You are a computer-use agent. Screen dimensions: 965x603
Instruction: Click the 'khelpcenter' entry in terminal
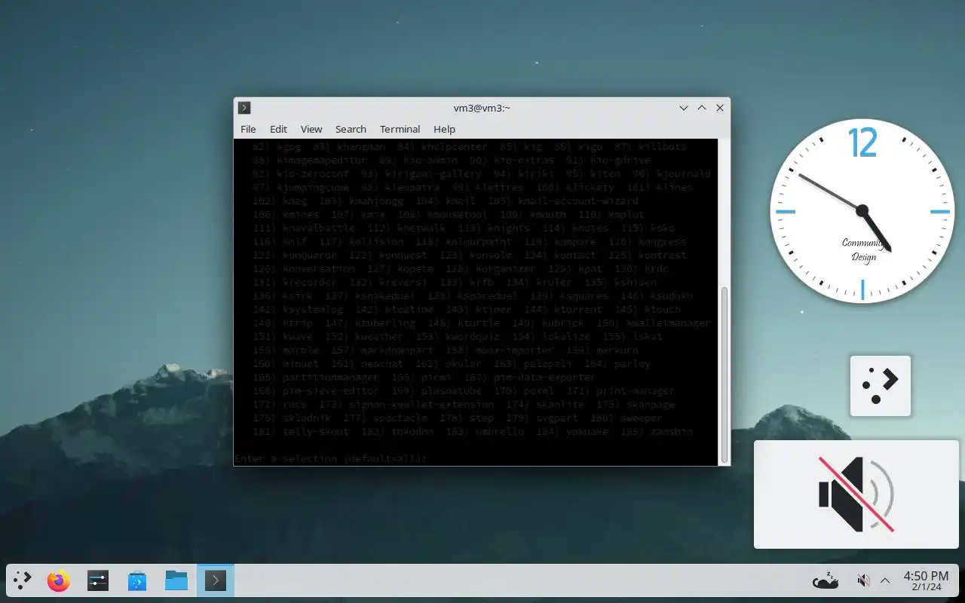(x=454, y=146)
